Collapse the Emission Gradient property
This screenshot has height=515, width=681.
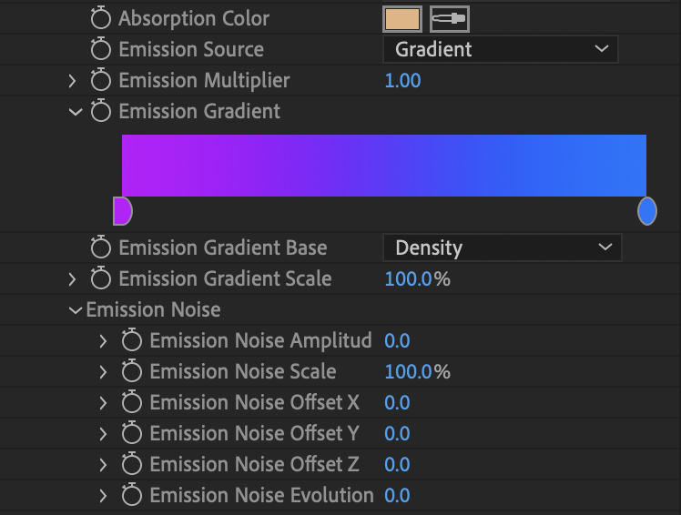click(x=76, y=112)
